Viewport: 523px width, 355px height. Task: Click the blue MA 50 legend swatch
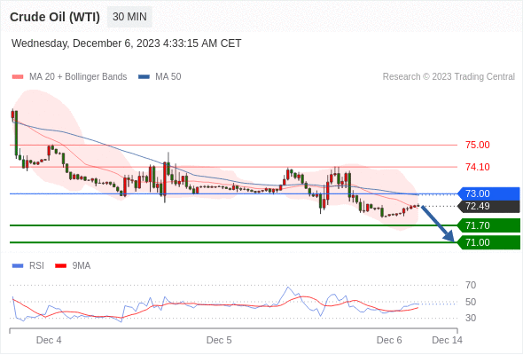tap(144, 77)
